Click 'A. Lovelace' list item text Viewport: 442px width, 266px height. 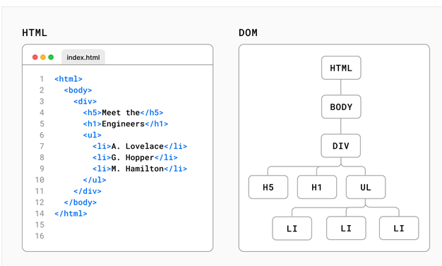coord(138,146)
